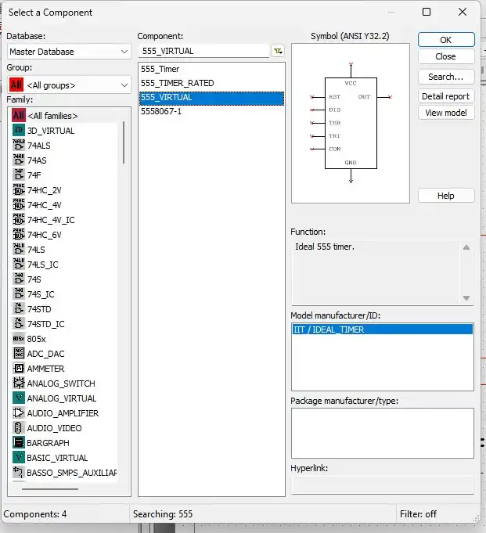Maximize the Select a Component dialog
The height and width of the screenshot is (533, 486).
pos(427,13)
